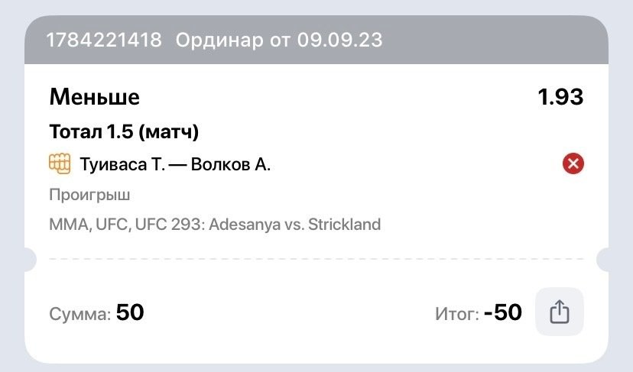This screenshot has height=372, width=633.
Task: Click the "Итог" result label
Action: click(456, 314)
